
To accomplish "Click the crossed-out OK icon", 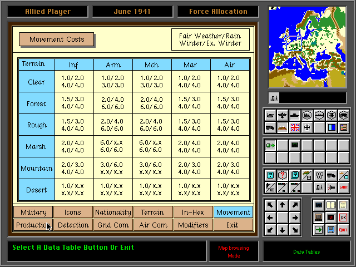I will coord(343,217).
